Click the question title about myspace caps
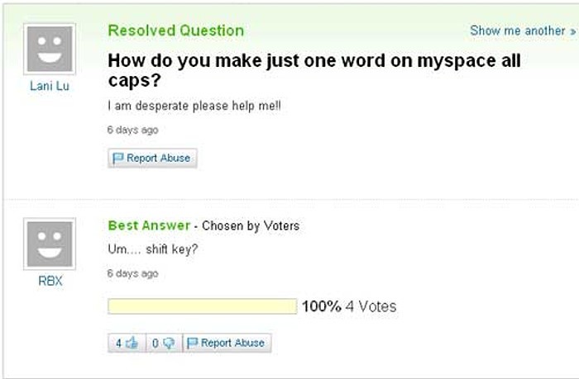 (314, 70)
